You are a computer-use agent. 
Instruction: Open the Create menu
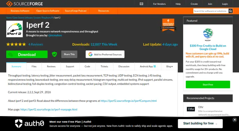(x=194, y=4)
